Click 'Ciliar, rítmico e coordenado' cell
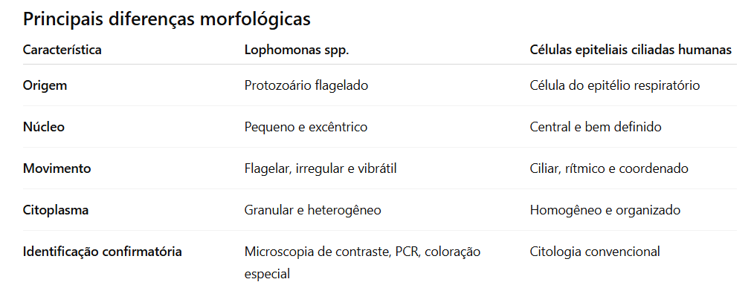This screenshot has height=305, width=754. (609, 168)
